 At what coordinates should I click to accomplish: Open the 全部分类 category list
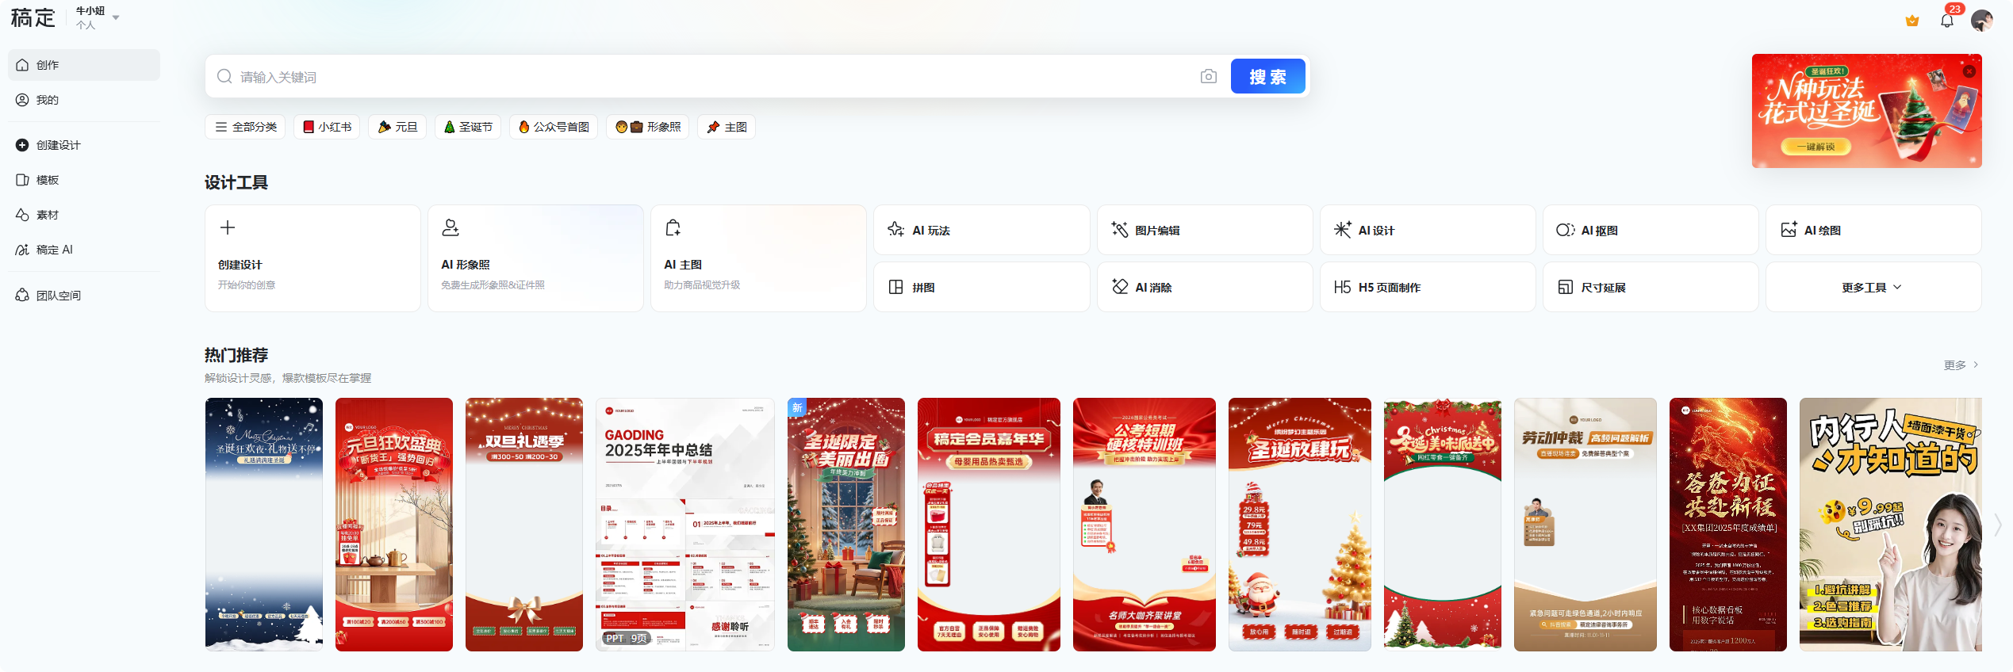246,127
